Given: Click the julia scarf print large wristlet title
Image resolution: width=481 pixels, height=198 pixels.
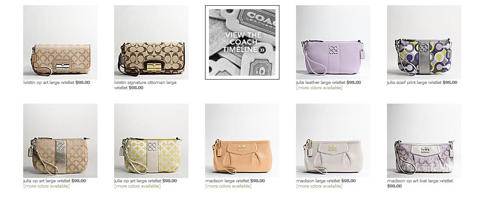Looking at the screenshot, I should tap(414, 83).
